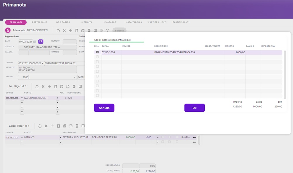The width and height of the screenshot is (293, 173).
Task: Click the refresh icon in Iva toolbar
Action: coord(37,86)
